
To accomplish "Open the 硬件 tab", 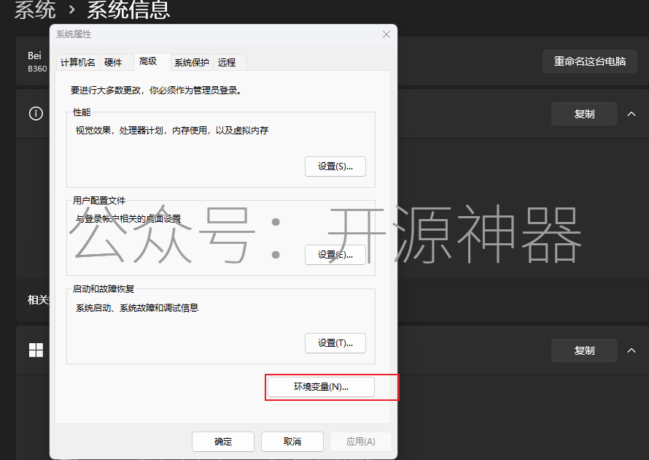I will pyautogui.click(x=113, y=63).
